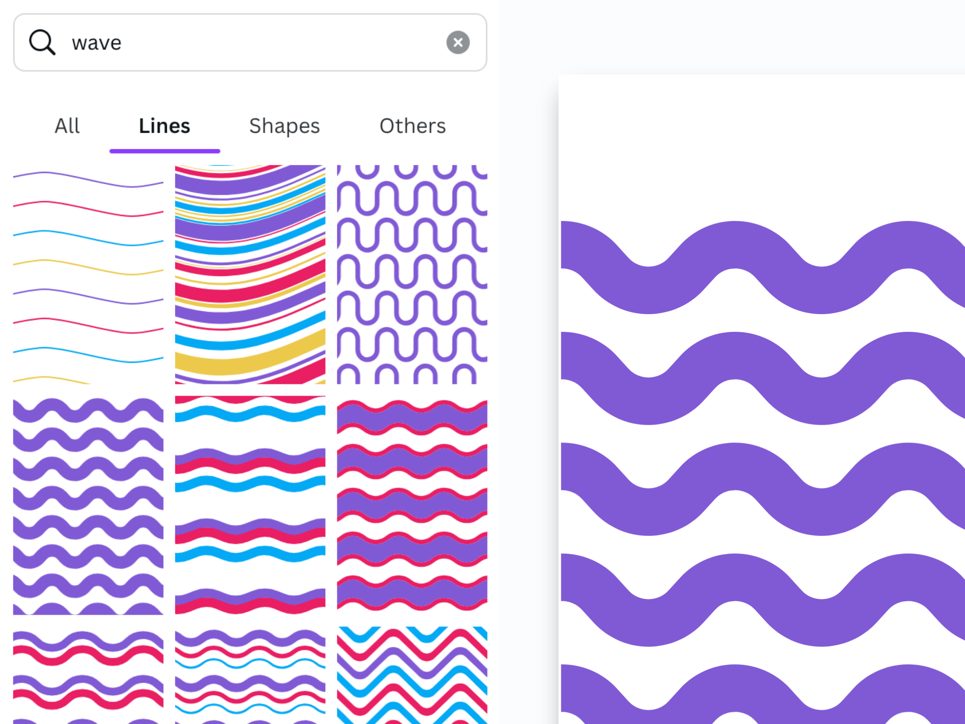965x724 pixels.
Task: Select the spaced blue, purple and pink waves
Action: pos(250,505)
